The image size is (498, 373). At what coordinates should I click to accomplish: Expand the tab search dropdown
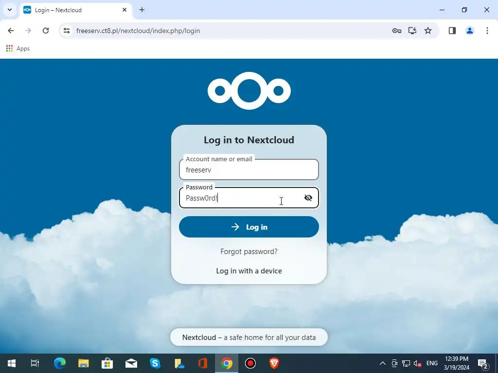pyautogui.click(x=10, y=10)
